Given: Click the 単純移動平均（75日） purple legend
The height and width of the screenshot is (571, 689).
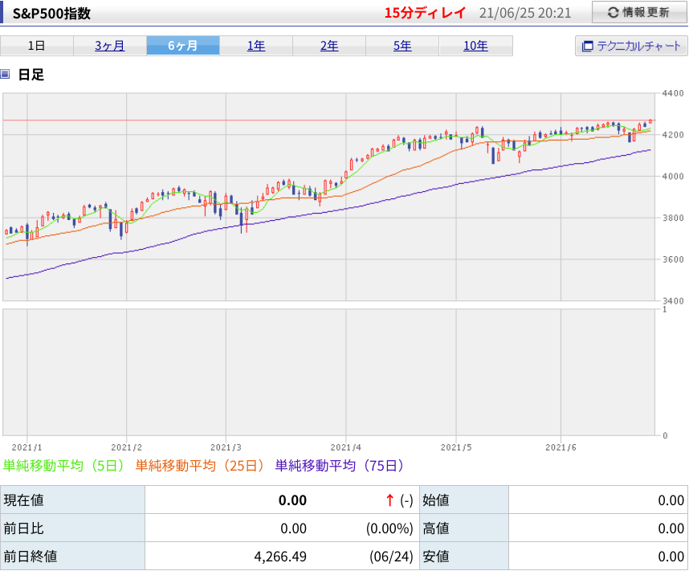Looking at the screenshot, I should tap(340, 466).
